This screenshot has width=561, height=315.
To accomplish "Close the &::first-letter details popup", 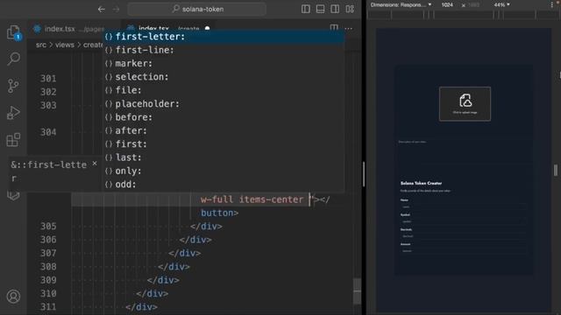I will point(95,164).
